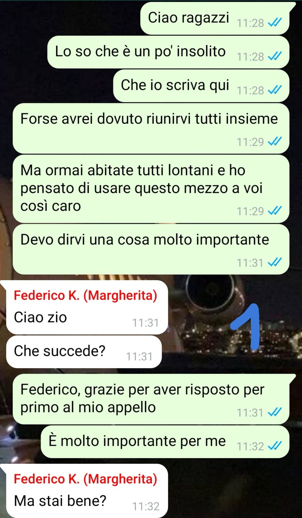The image size is (302, 518).
Task: Tap the 11:29 timestamp on 'così caro' message
Action: [x=250, y=211]
